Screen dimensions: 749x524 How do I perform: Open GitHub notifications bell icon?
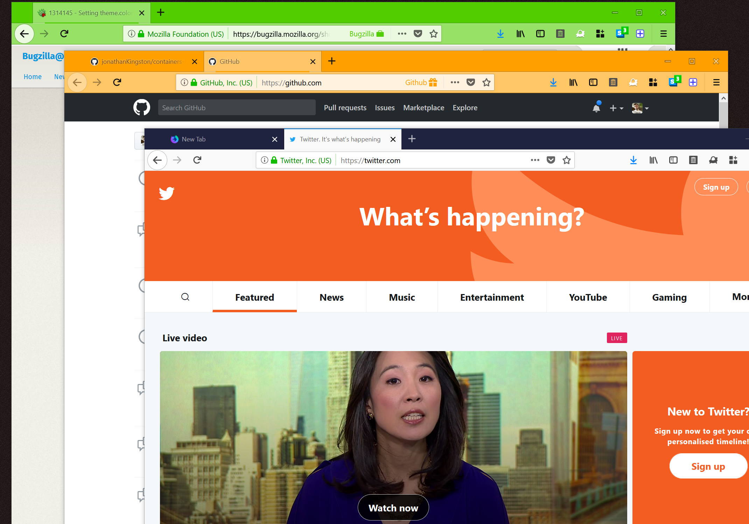coord(596,108)
